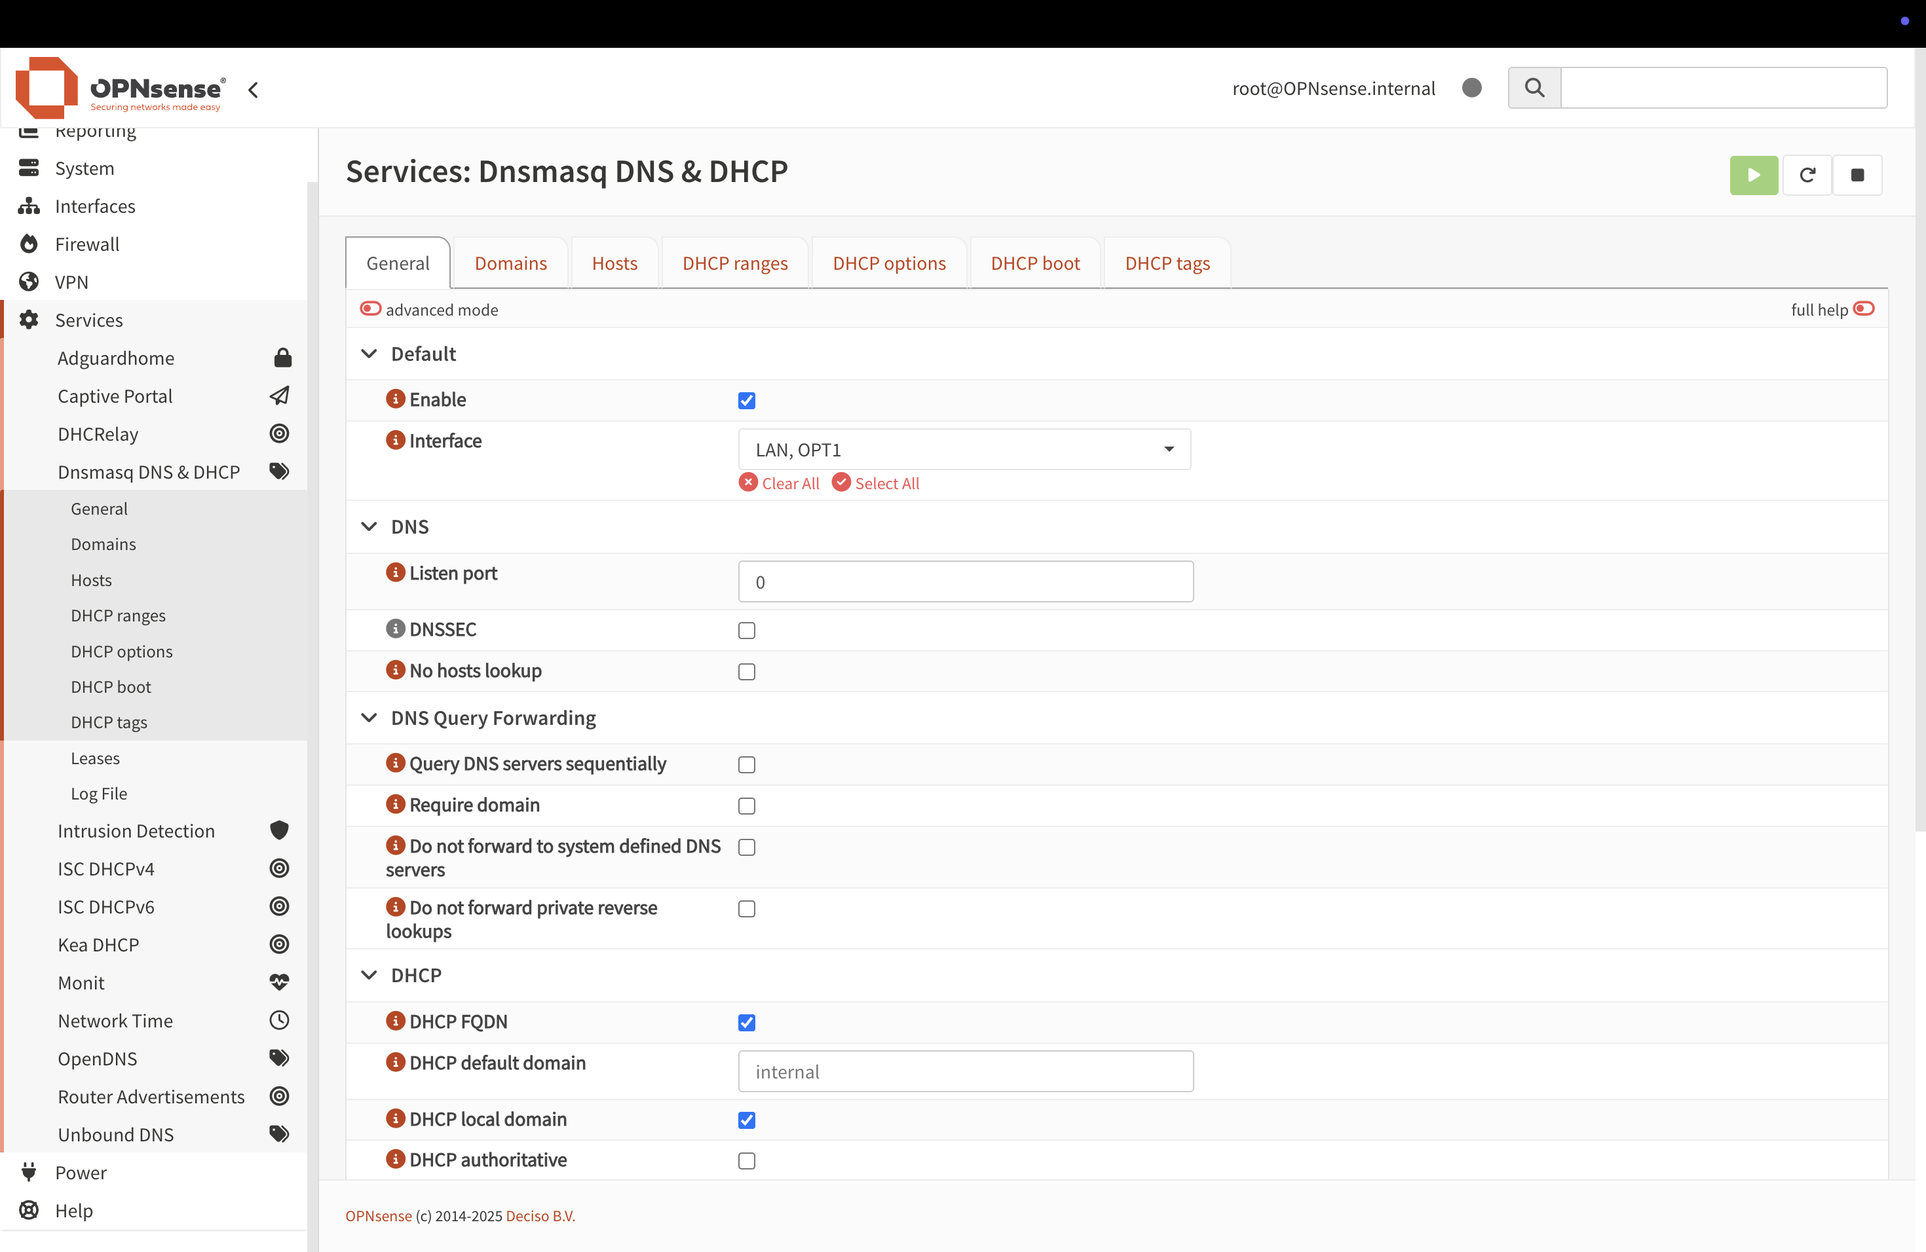This screenshot has width=1926, height=1252.
Task: Collapse sidebar with the left chevron icon
Action: coord(254,90)
